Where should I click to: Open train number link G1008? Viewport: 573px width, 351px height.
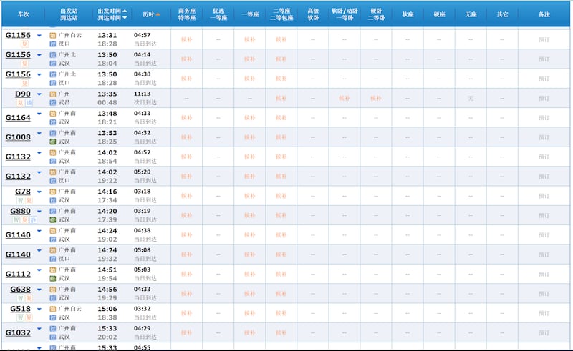[x=18, y=137]
